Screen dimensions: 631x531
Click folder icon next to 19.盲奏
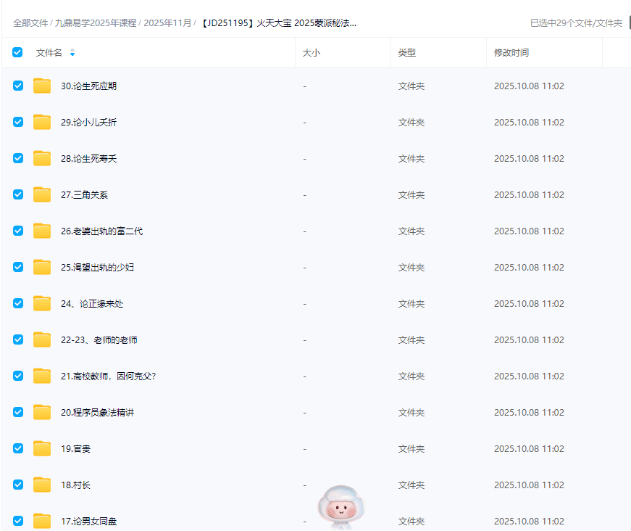[x=42, y=448]
